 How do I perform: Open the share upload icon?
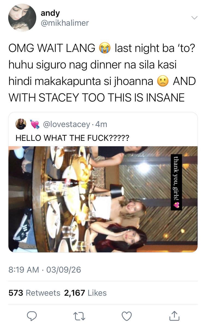point(173,316)
